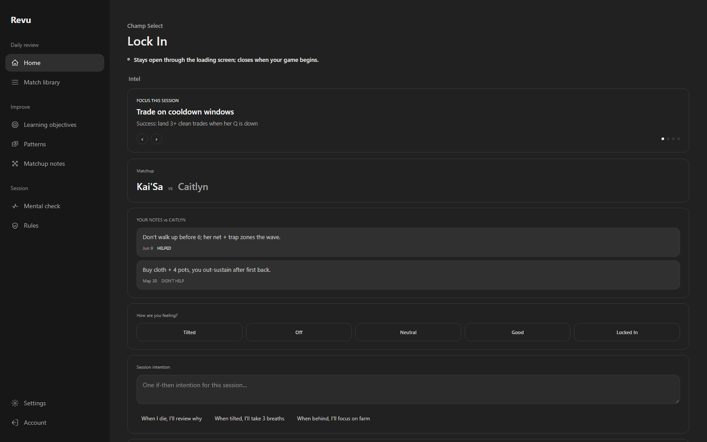Select the Neutral feeling option
This screenshot has width=707, height=442.
coord(408,332)
